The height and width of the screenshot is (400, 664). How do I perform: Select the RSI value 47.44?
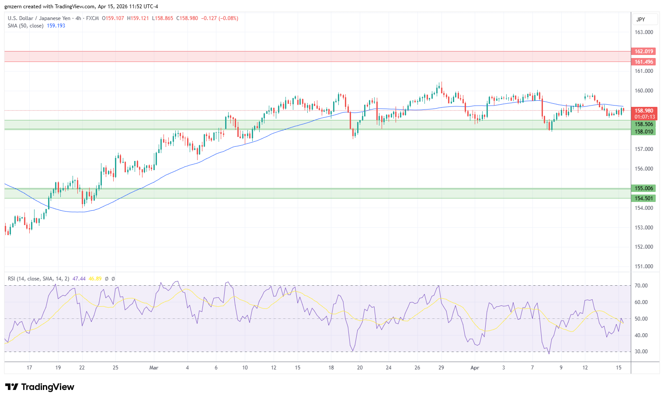(79, 279)
